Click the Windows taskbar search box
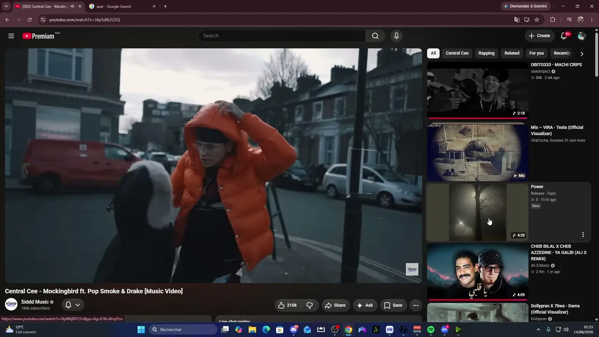599x337 pixels. click(183, 330)
